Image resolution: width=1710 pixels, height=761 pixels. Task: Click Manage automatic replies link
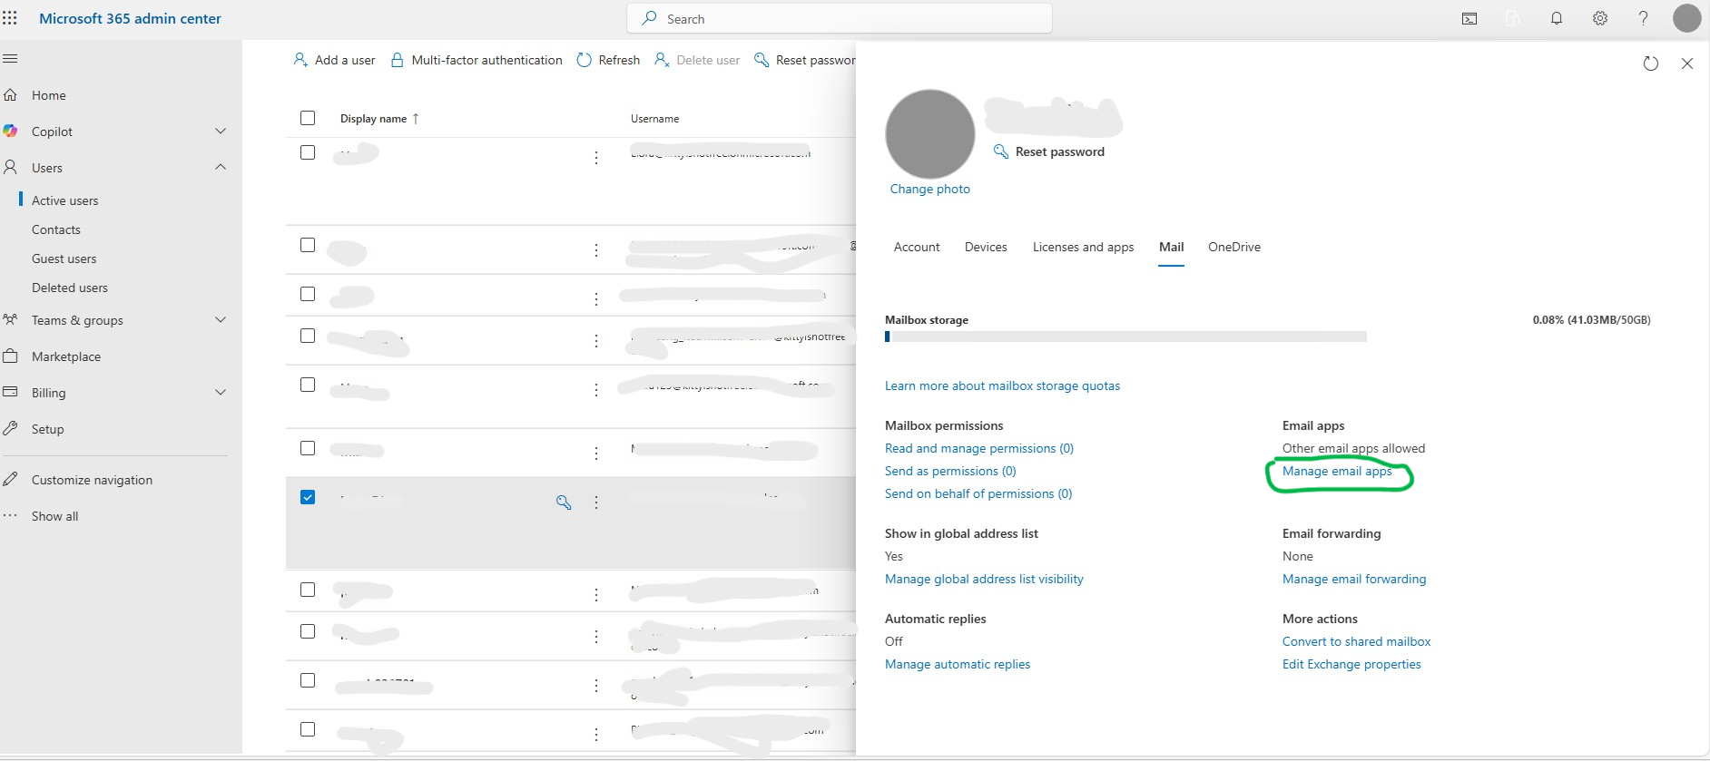958,664
